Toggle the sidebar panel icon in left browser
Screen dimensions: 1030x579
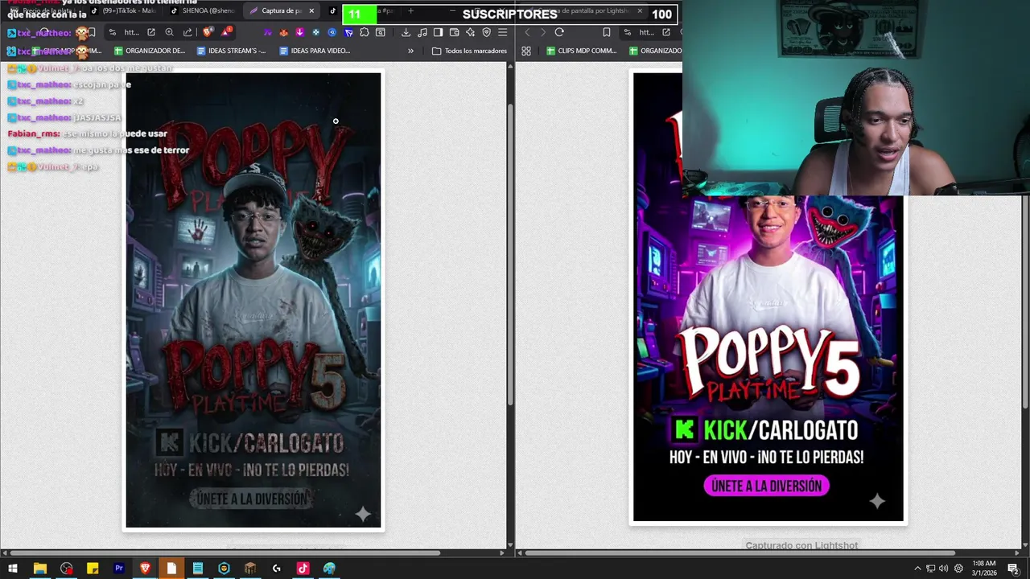438,32
